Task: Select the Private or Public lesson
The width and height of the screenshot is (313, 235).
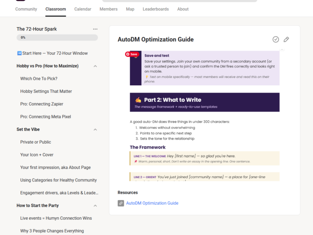Action: [36, 142]
